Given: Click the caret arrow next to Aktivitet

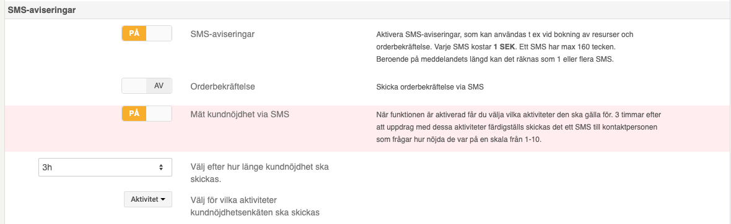Looking at the screenshot, I should 163,200.
